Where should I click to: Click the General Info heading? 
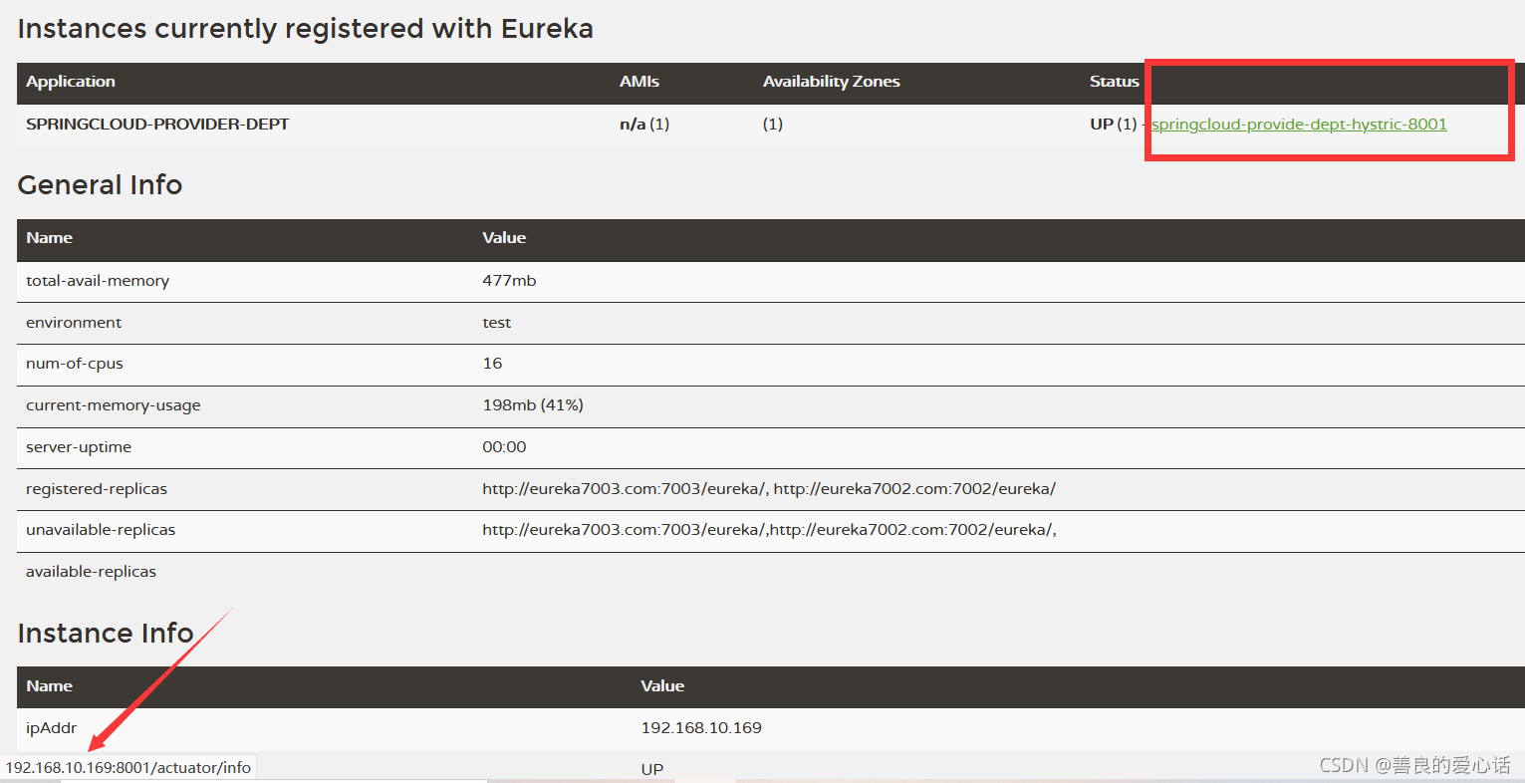pos(100,185)
